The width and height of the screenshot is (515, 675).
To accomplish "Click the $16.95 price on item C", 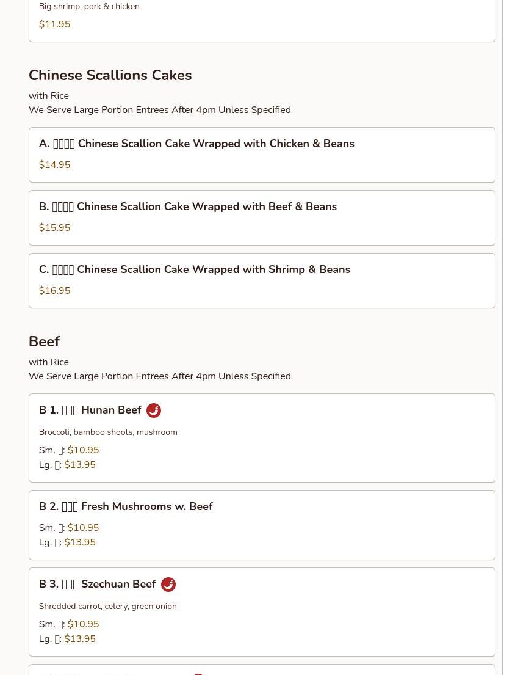I will coord(54,291).
